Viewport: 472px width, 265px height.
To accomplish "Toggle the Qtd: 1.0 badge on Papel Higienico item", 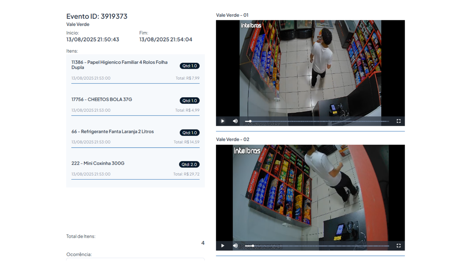I will click(189, 66).
